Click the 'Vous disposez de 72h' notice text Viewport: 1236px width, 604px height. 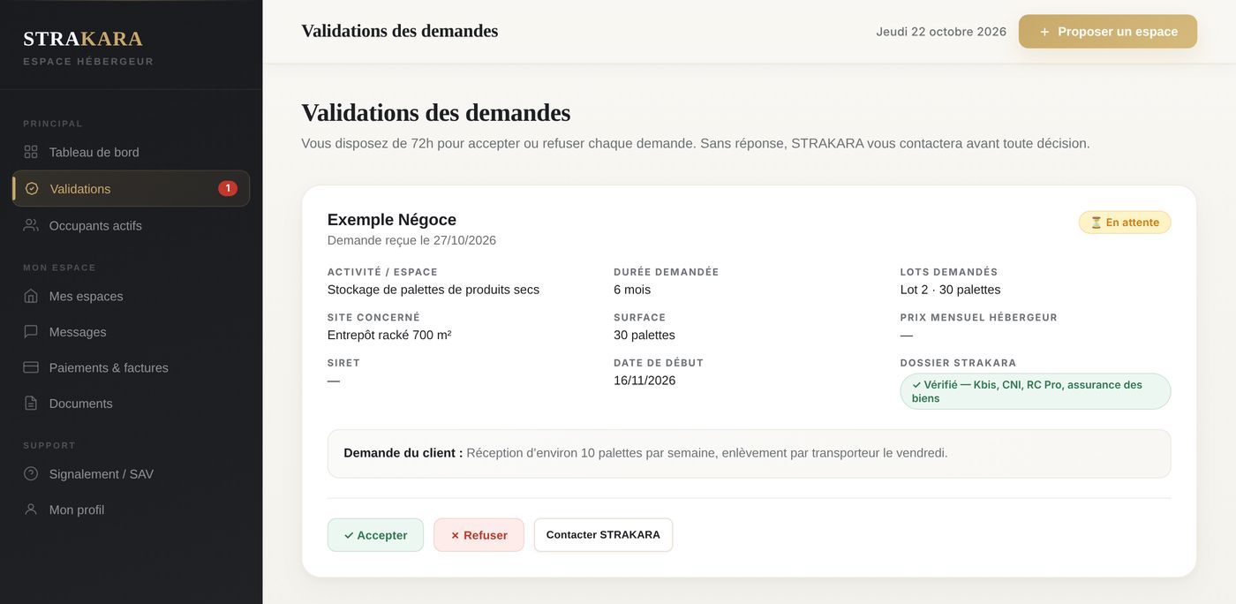696,143
